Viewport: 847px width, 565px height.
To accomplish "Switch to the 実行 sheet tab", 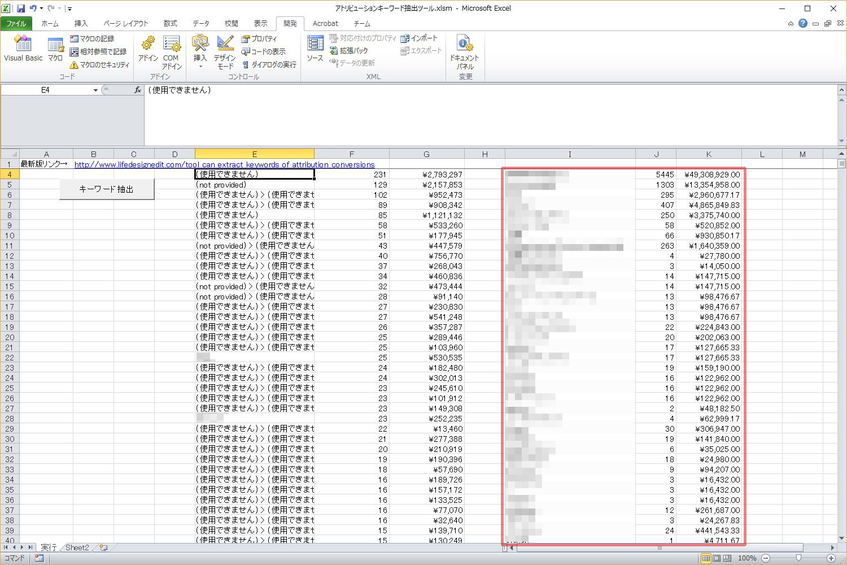I will click(49, 547).
